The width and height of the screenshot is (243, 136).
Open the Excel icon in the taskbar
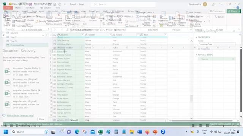(x=100, y=132)
